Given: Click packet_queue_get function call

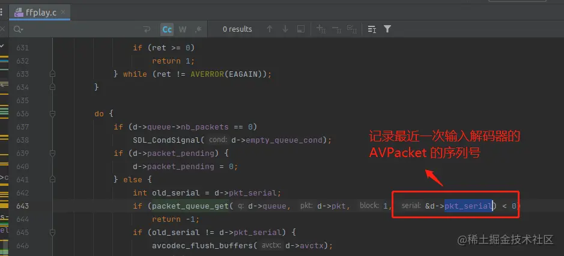Looking at the screenshot, I should click(x=190, y=206).
